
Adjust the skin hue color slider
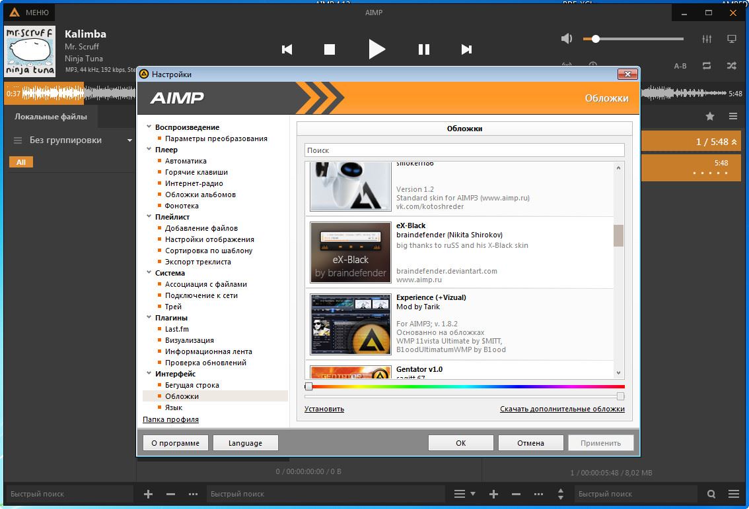click(464, 386)
